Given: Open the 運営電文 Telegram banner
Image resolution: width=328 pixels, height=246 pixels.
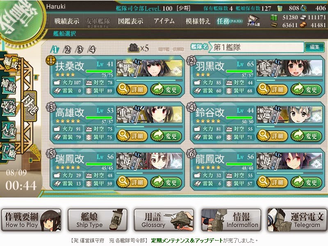Looking at the screenshot, I should pyautogui.click(x=296, y=220).
